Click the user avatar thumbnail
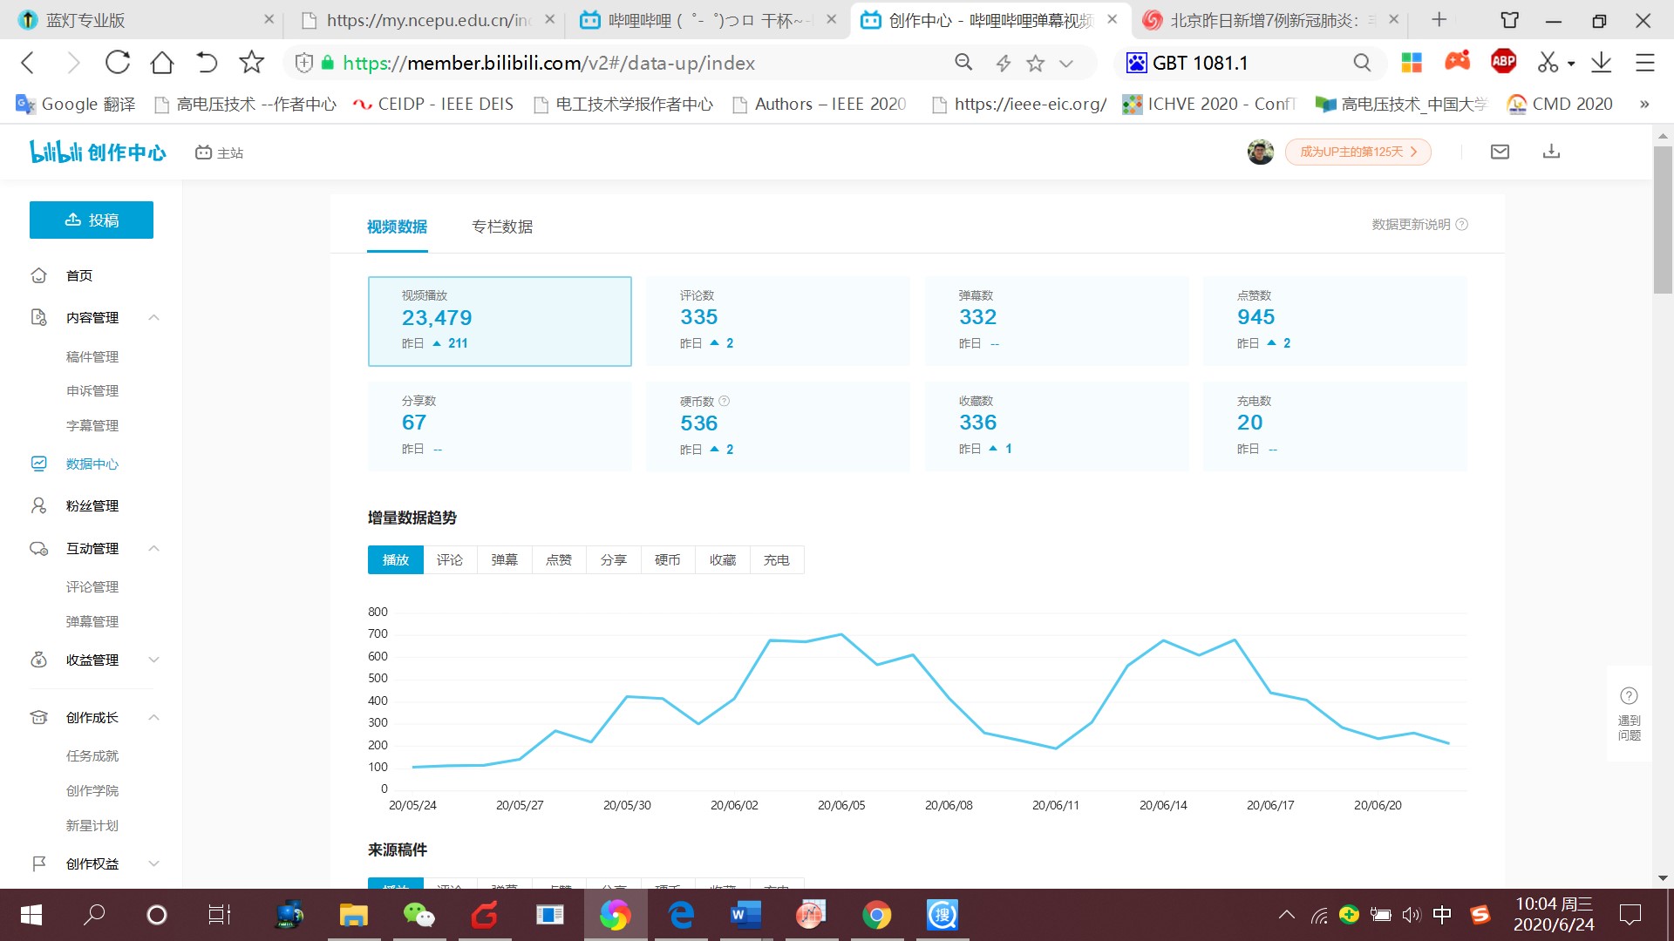 click(1260, 152)
